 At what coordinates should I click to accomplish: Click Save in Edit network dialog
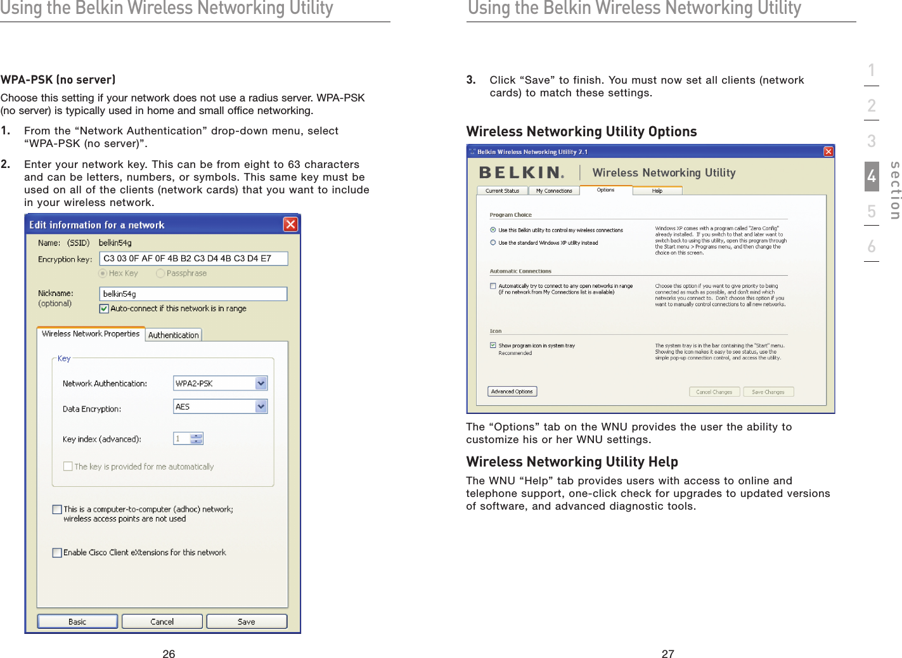[247, 621]
